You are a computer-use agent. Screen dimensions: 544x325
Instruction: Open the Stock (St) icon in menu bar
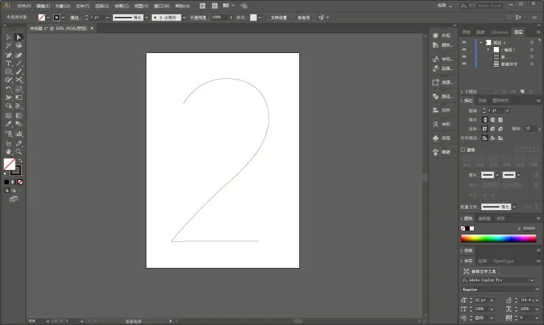215,6
